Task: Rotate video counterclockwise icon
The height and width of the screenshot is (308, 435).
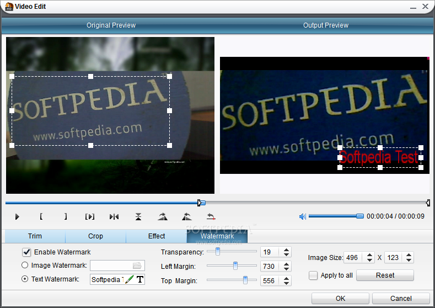Action: click(187, 216)
